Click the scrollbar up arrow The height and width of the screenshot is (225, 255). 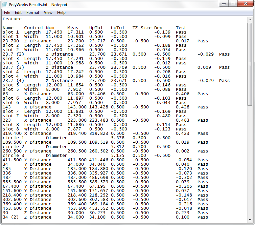[250, 19]
